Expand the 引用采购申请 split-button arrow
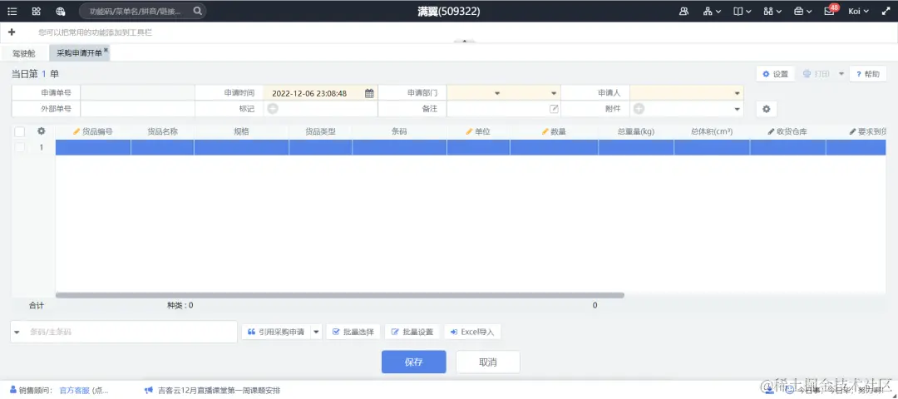The height and width of the screenshot is (399, 898). pos(317,332)
